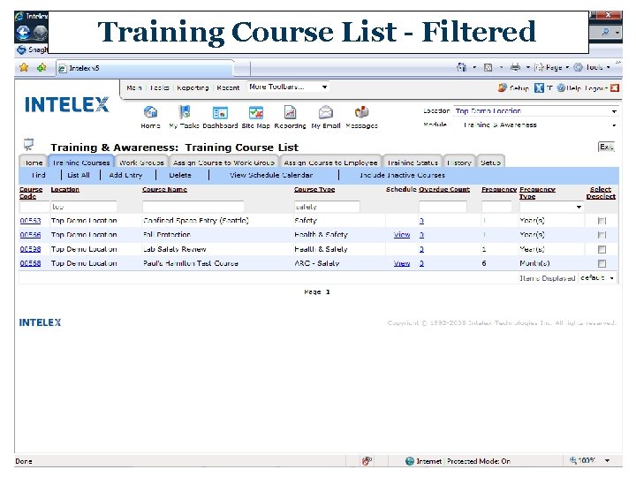
Task: Click the page icon beside Training & Awareness heading
Action: point(28,144)
